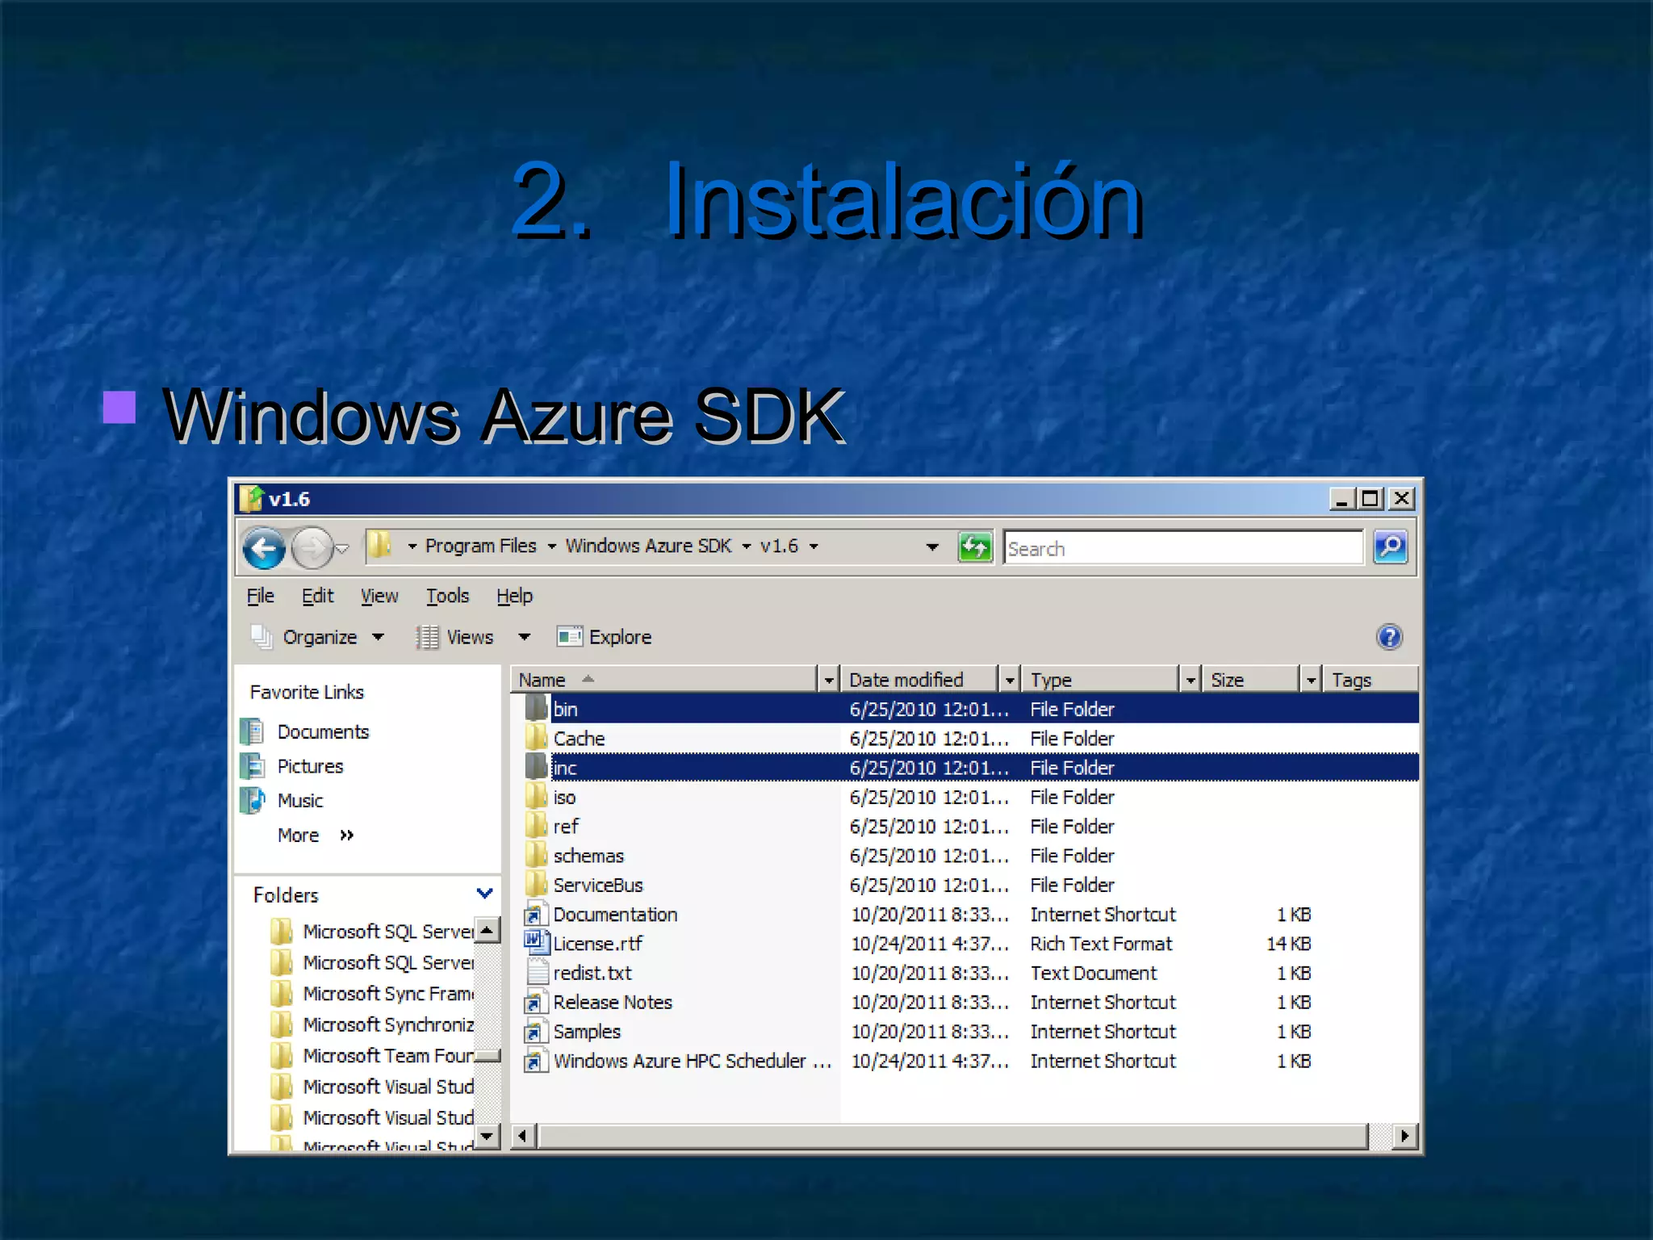1653x1240 pixels.
Task: Expand arrow after Program Files breadcrumb
Action: point(551,547)
